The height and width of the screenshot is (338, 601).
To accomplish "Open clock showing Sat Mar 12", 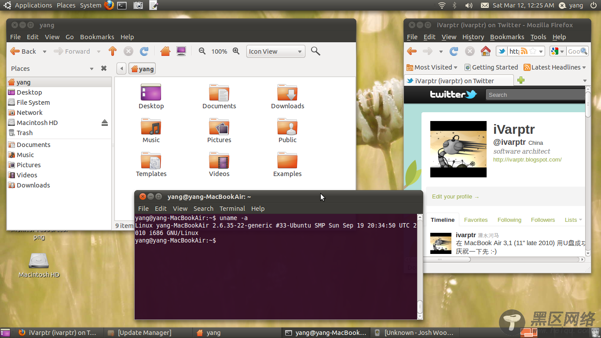I will click(x=523, y=5).
